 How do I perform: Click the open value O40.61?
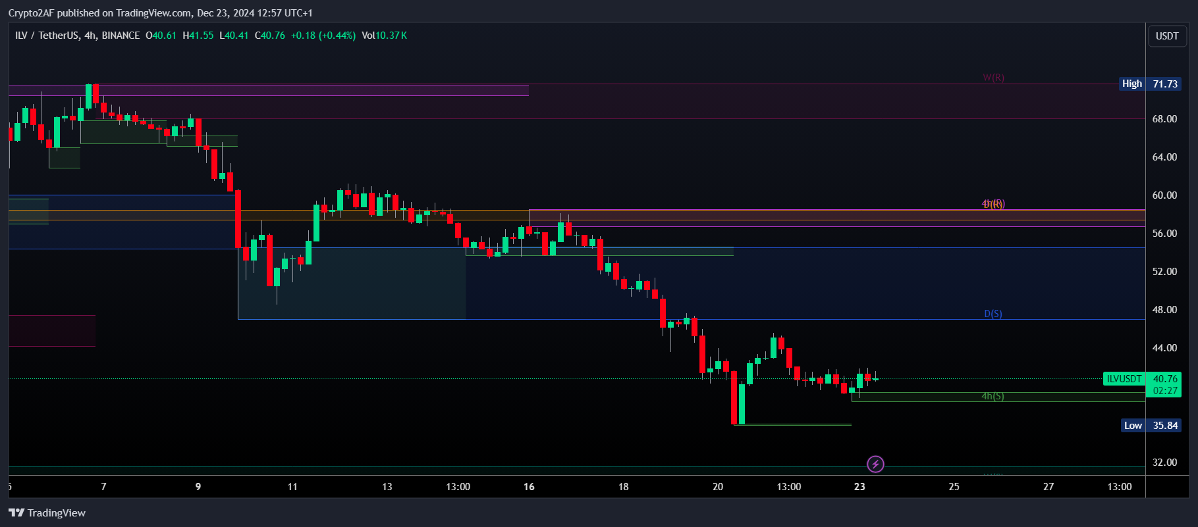click(161, 36)
